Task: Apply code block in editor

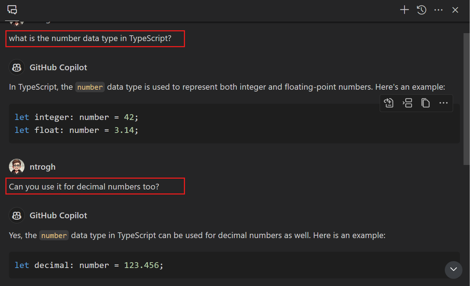Action: click(389, 103)
